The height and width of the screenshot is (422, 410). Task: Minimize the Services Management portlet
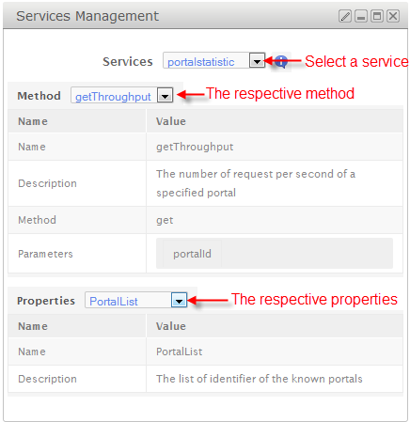point(361,16)
